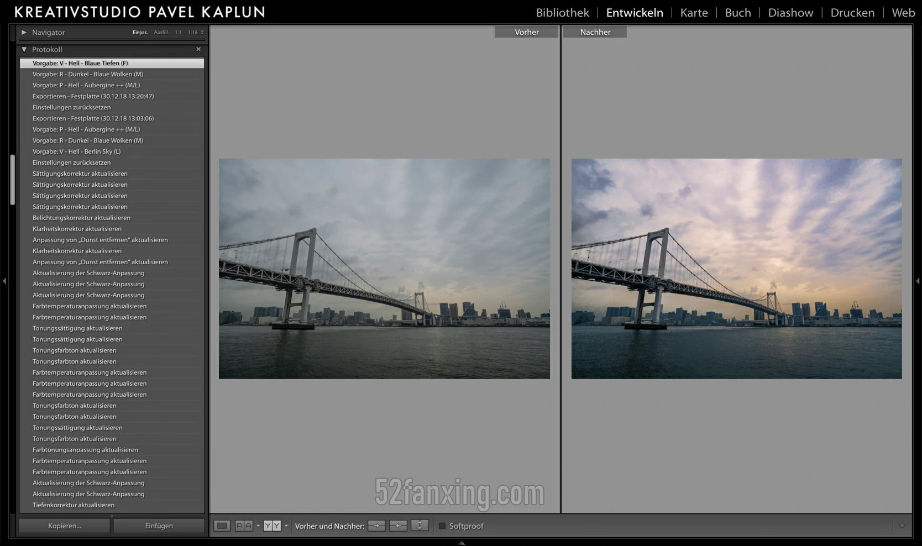
Task: Show the filmstrip using bottom edge handle
Action: click(x=461, y=543)
